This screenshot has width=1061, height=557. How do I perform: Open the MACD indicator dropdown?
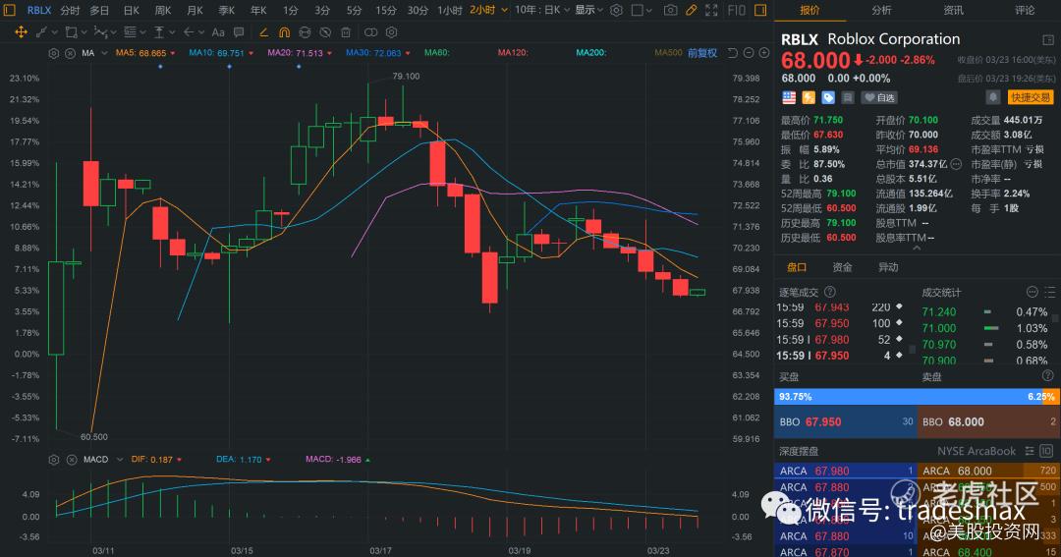click(x=119, y=460)
